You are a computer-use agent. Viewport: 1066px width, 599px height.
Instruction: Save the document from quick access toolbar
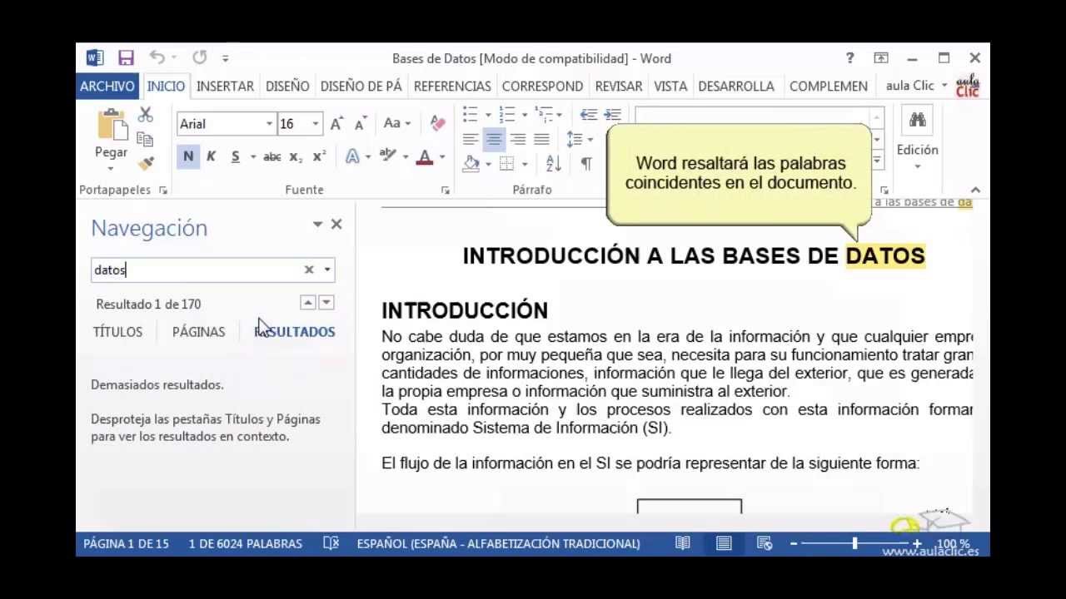pos(126,58)
